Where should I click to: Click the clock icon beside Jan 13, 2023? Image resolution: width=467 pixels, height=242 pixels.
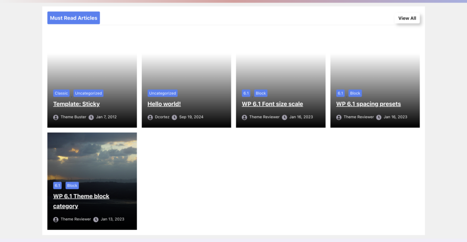(x=96, y=219)
